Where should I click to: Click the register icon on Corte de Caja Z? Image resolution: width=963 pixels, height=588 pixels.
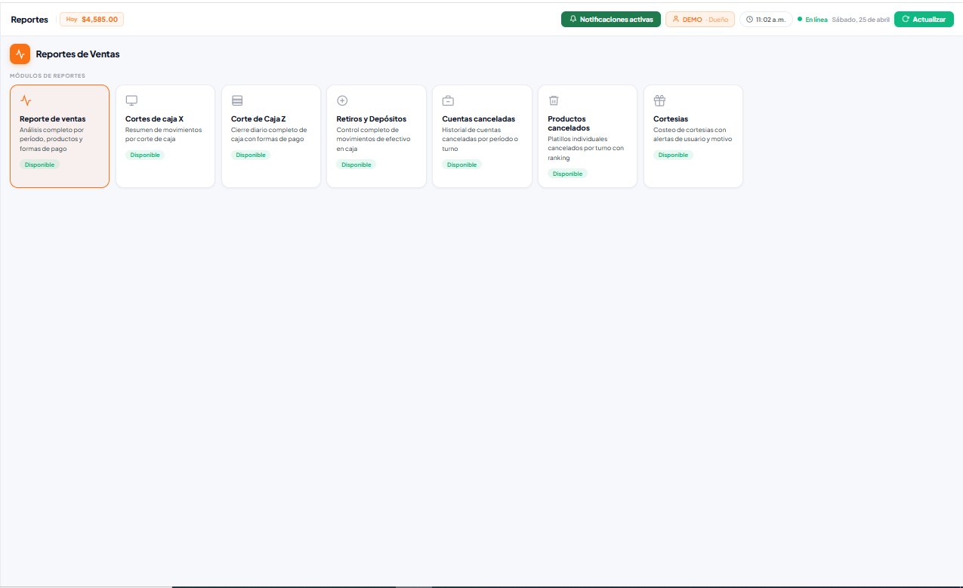click(237, 100)
